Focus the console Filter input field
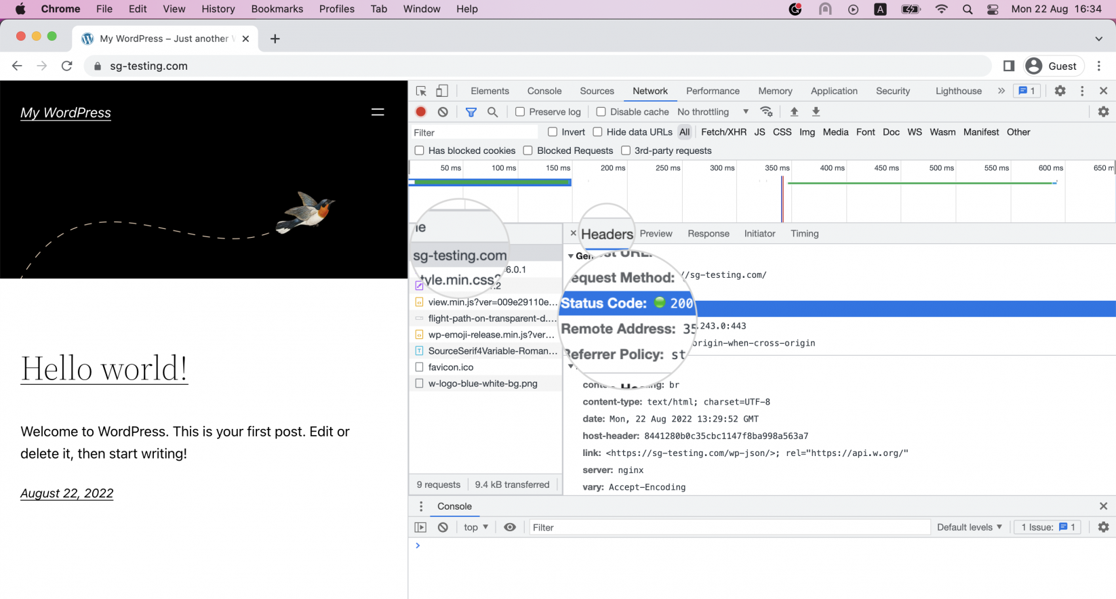 [x=730, y=527]
